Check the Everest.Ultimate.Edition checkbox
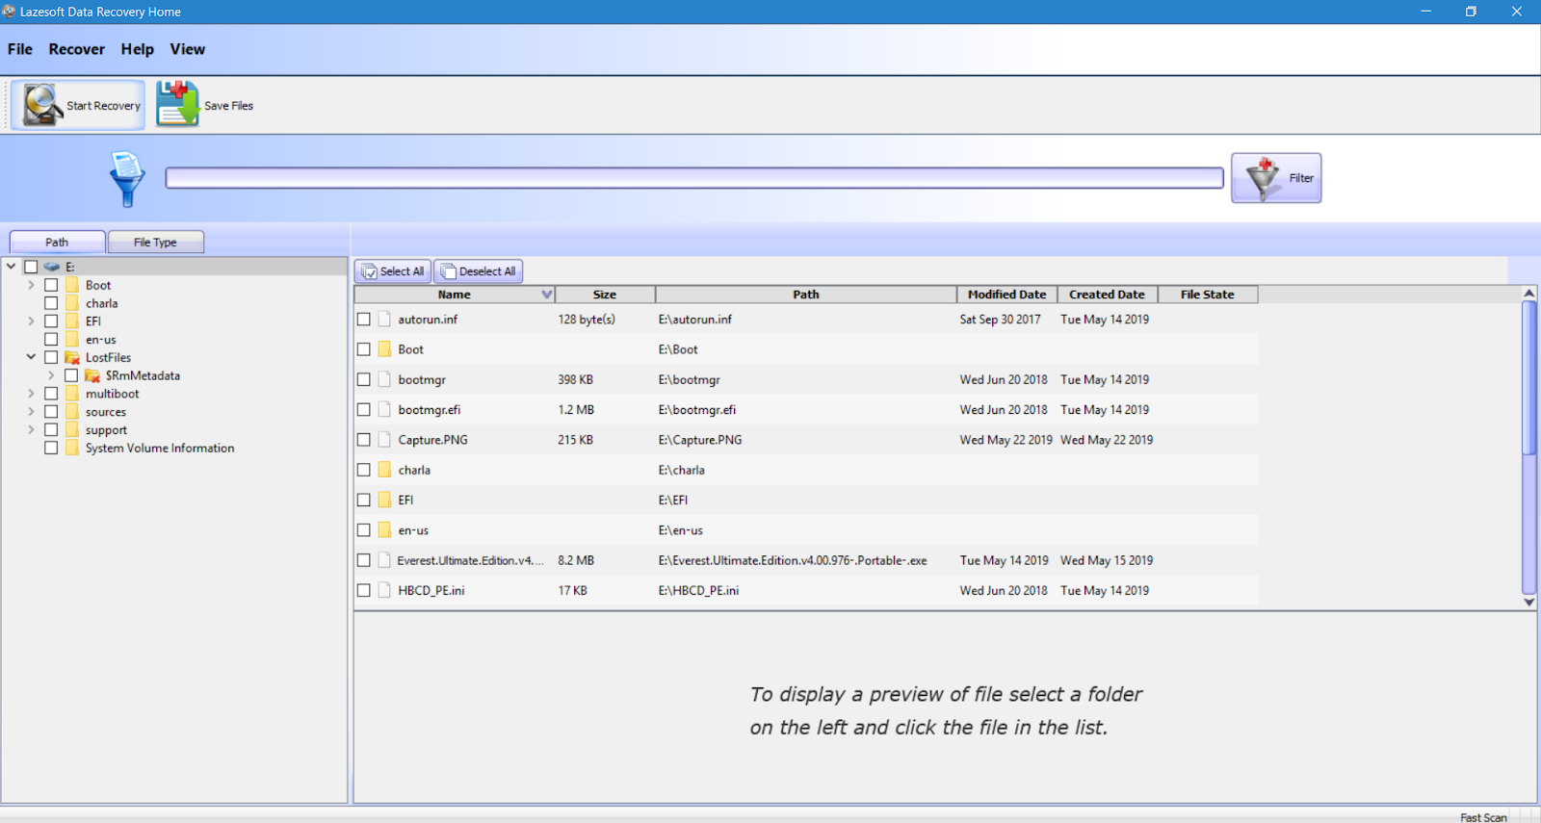 click(364, 560)
